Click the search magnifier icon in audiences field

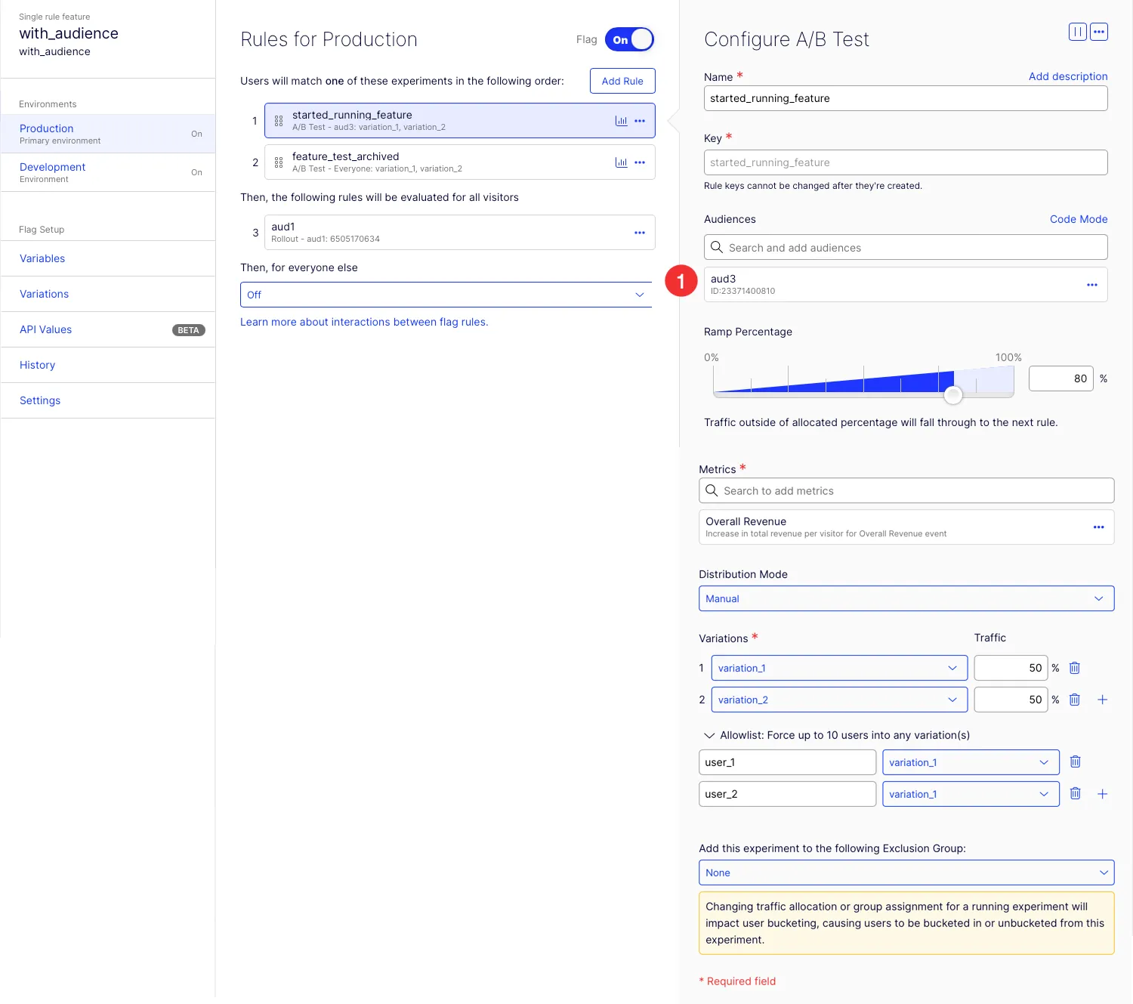point(717,247)
